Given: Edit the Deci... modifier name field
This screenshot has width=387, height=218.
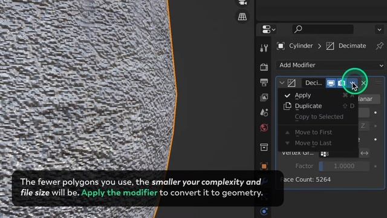Looking at the screenshot, I should coord(313,83).
